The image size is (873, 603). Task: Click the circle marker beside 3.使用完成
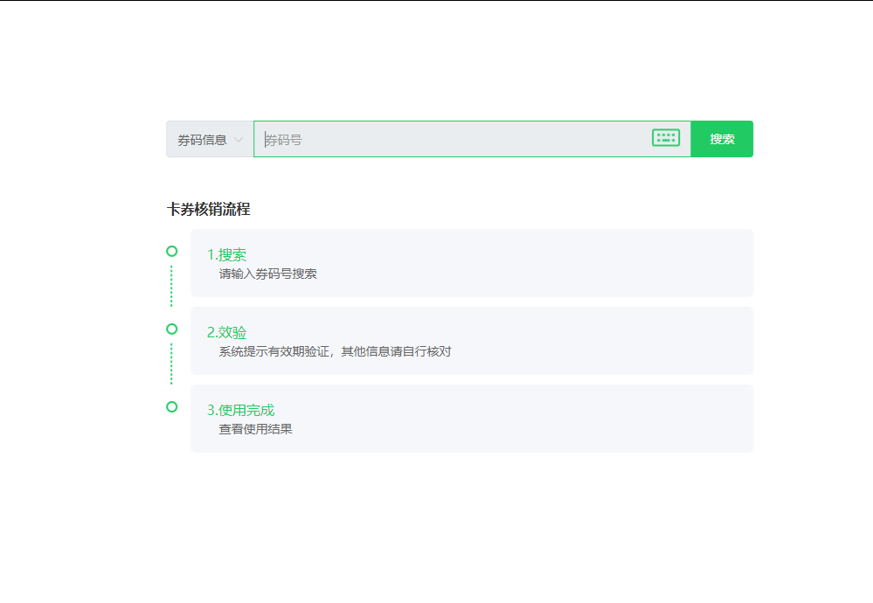[x=172, y=407]
